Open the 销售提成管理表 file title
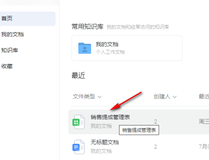Viewport: 209px width, 160px height. click(x=110, y=117)
